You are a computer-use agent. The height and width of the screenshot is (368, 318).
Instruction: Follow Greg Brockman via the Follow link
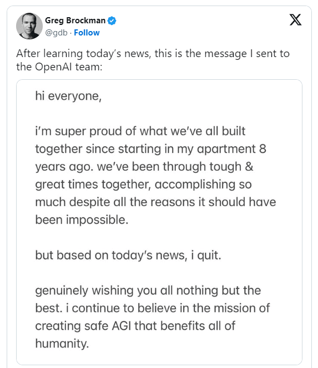click(x=87, y=33)
